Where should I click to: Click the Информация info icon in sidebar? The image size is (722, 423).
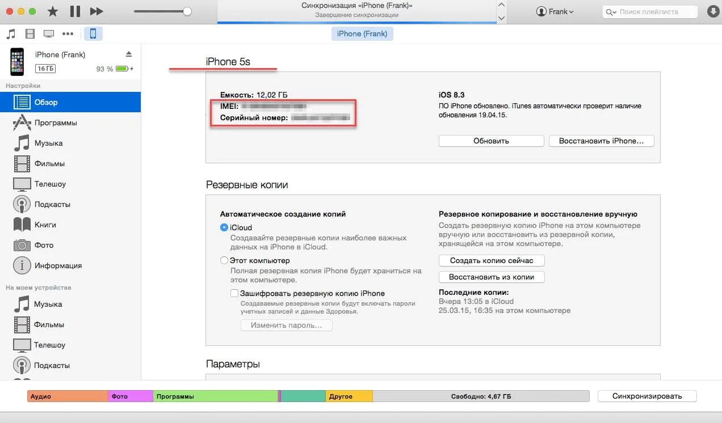(x=22, y=265)
